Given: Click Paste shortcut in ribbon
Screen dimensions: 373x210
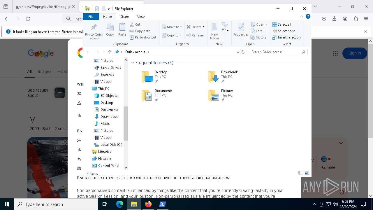Looking at the screenshot, I should click(143, 37).
